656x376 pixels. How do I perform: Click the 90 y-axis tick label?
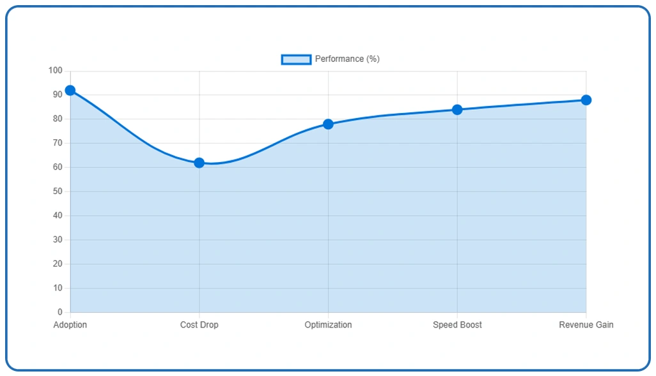(x=58, y=94)
